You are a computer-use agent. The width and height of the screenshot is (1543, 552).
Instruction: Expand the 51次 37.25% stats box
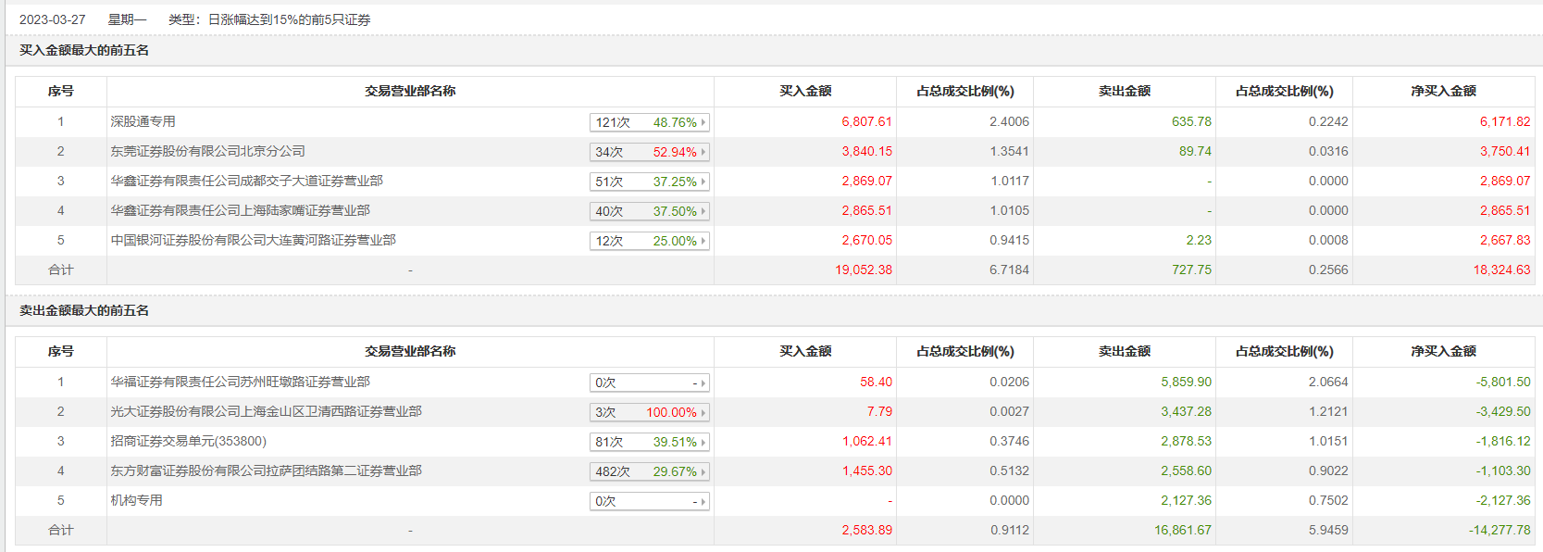click(x=649, y=182)
